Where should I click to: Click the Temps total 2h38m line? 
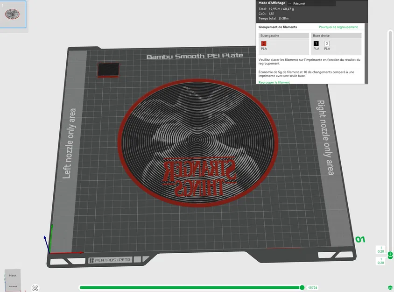274,18
